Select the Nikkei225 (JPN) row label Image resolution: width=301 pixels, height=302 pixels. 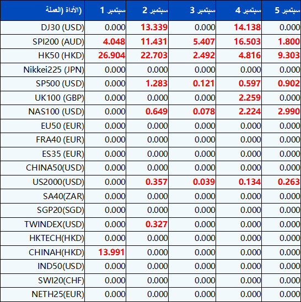point(53,70)
